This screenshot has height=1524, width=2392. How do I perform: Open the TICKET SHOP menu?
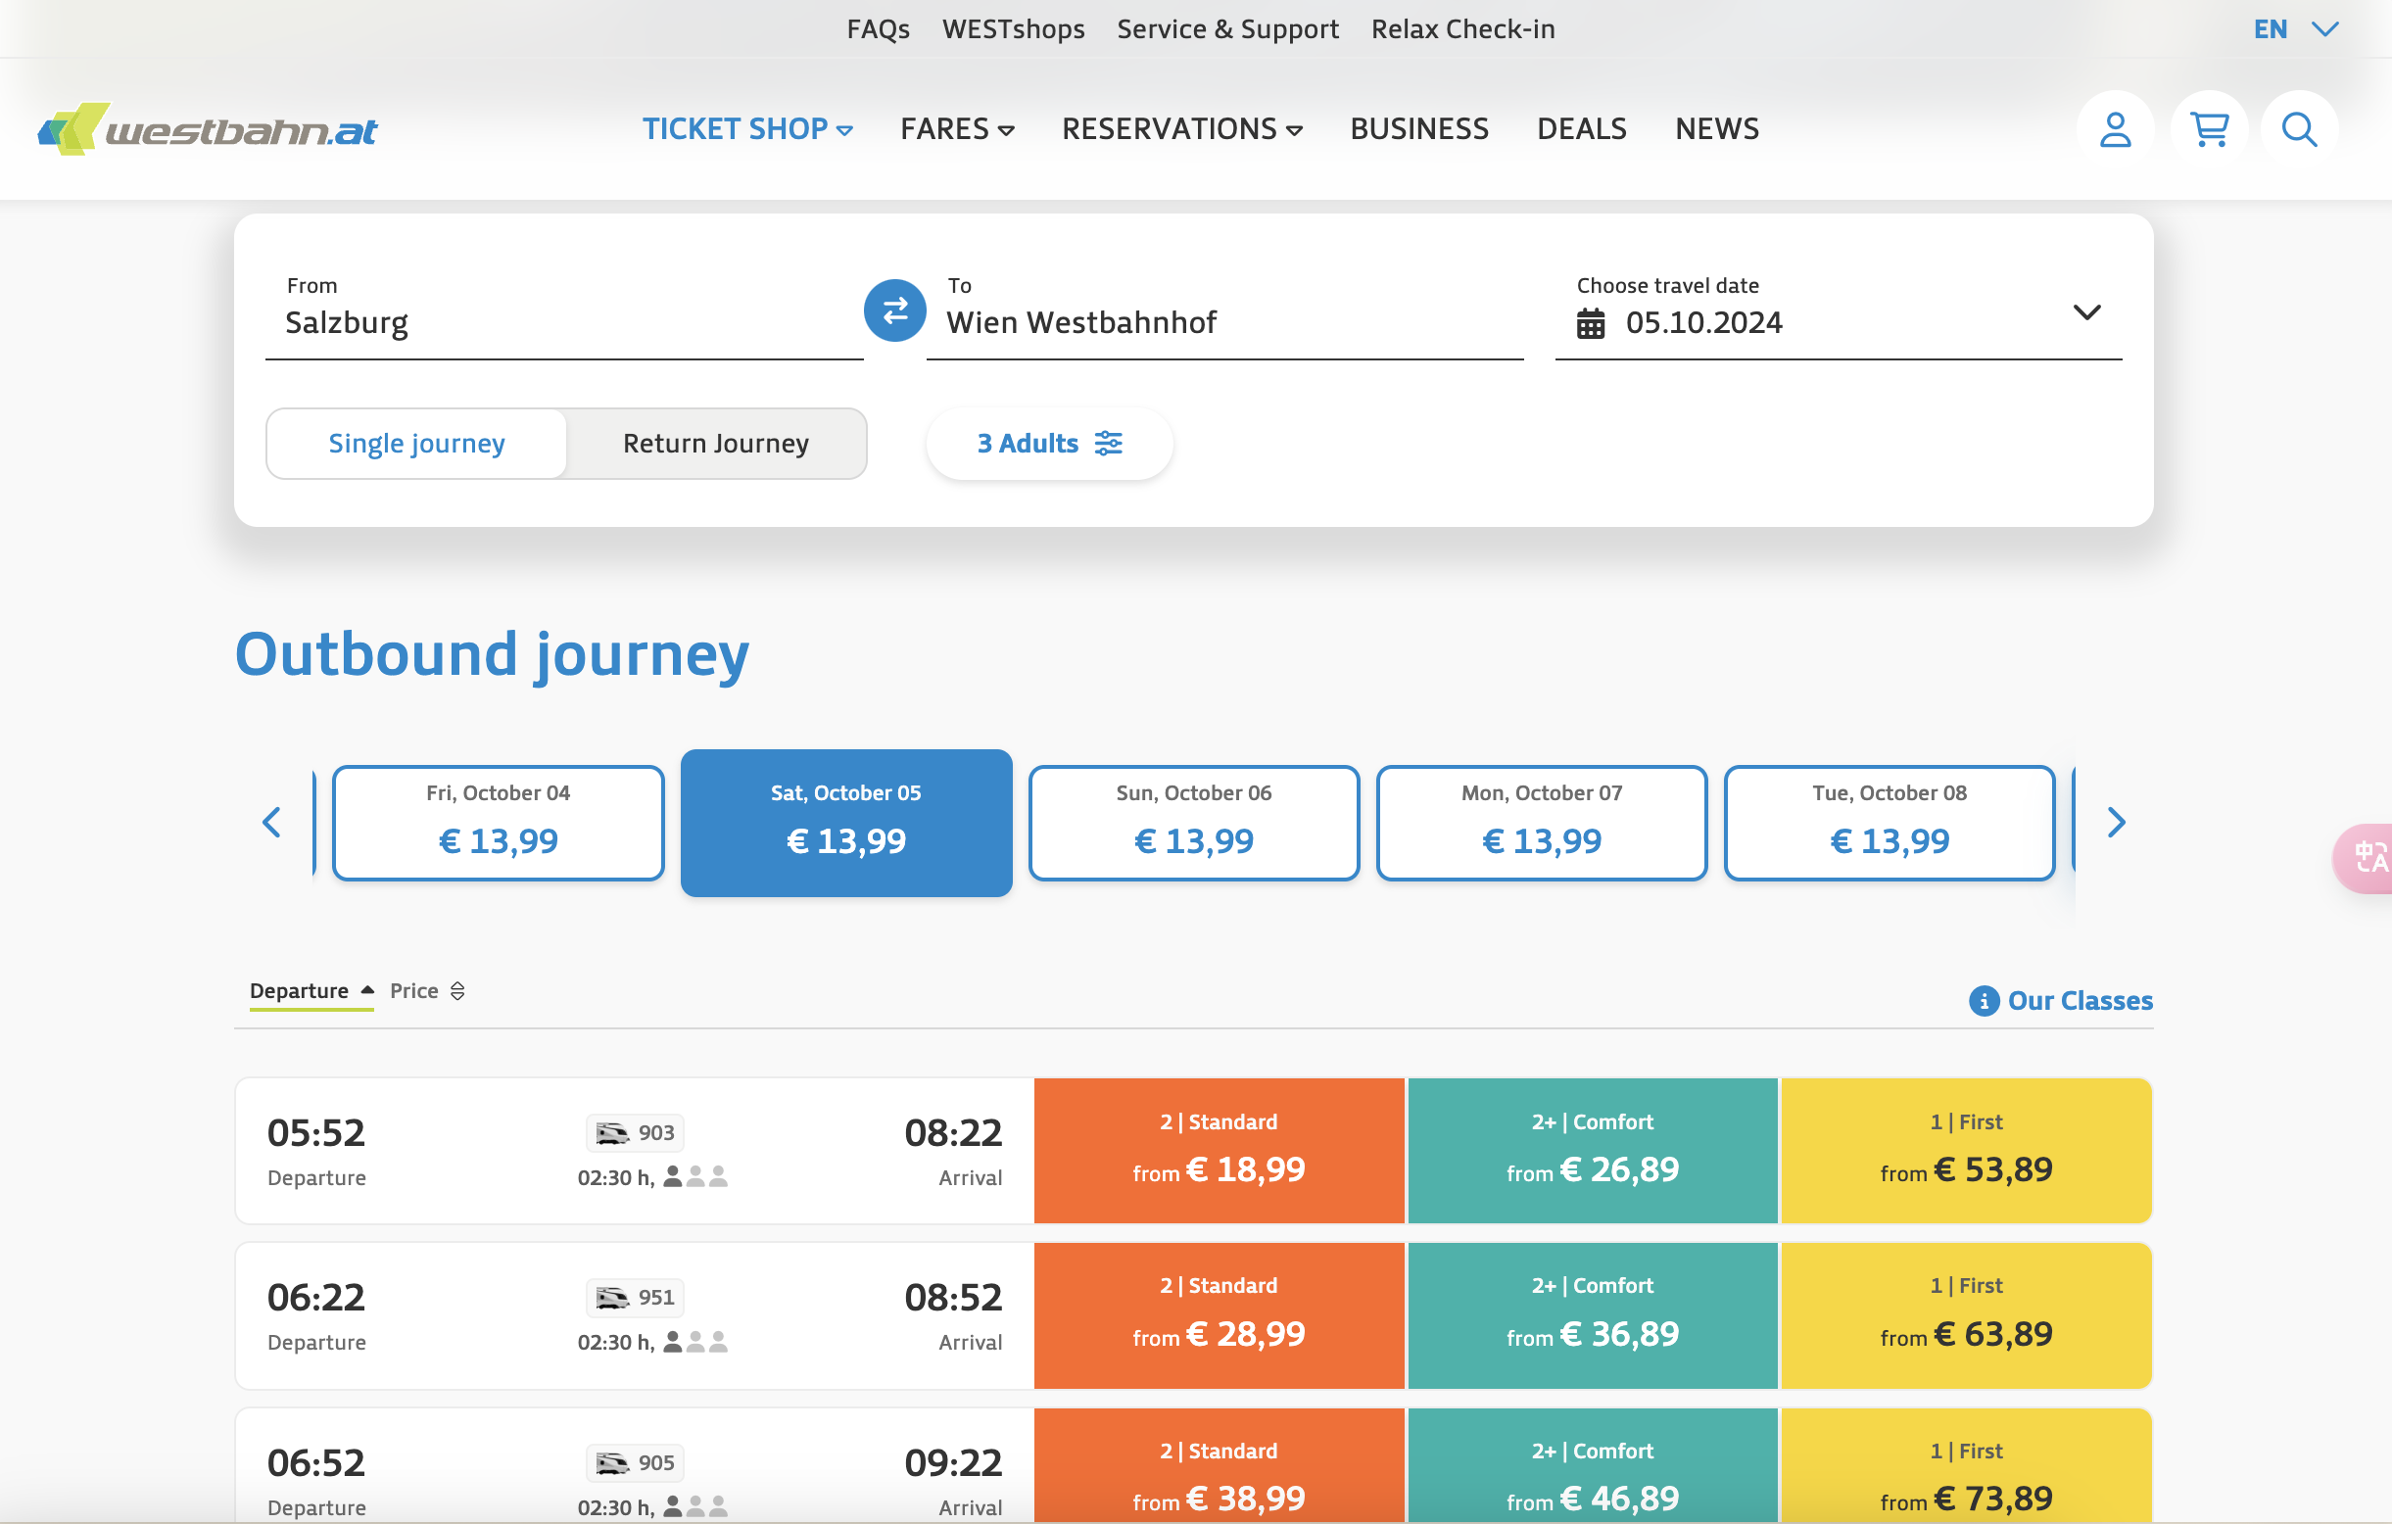coord(747,129)
